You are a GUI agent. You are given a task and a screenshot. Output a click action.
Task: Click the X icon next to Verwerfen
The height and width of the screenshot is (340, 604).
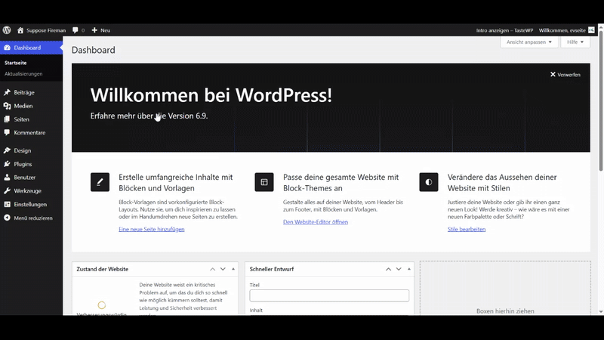pos(553,74)
